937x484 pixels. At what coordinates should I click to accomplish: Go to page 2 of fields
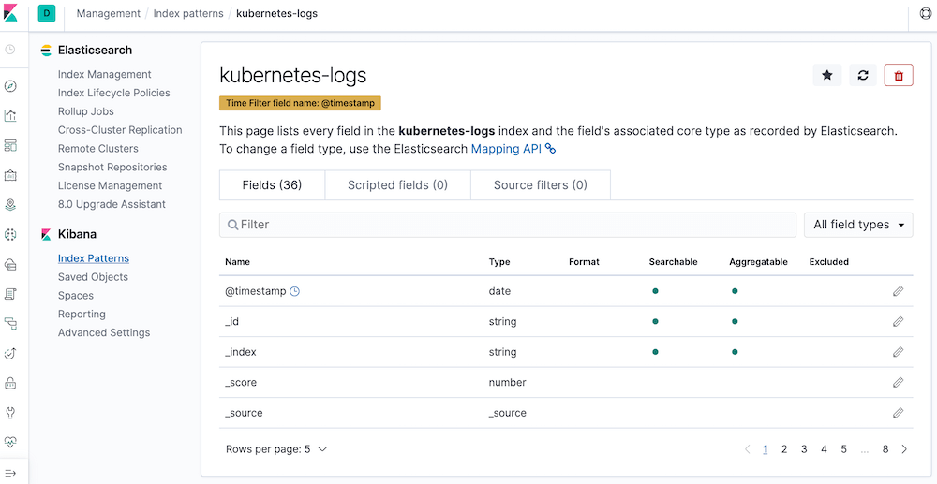(784, 449)
